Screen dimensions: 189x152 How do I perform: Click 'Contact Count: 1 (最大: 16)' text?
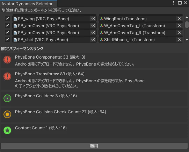pos(41,128)
